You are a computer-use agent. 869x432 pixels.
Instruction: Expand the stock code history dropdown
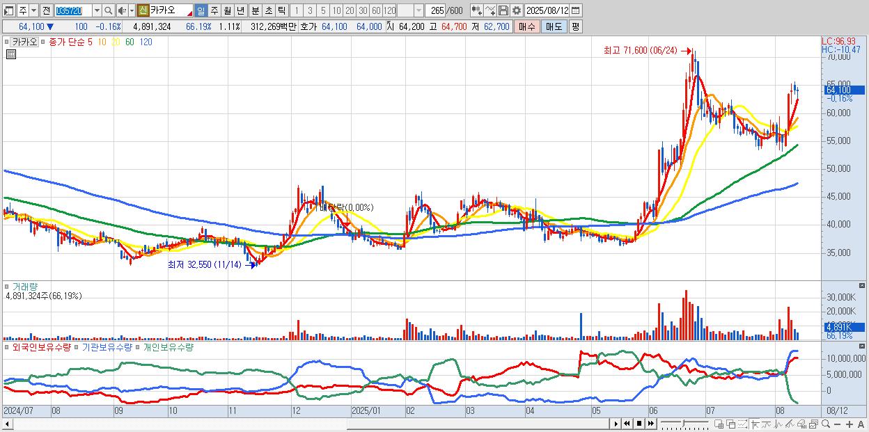(97, 10)
